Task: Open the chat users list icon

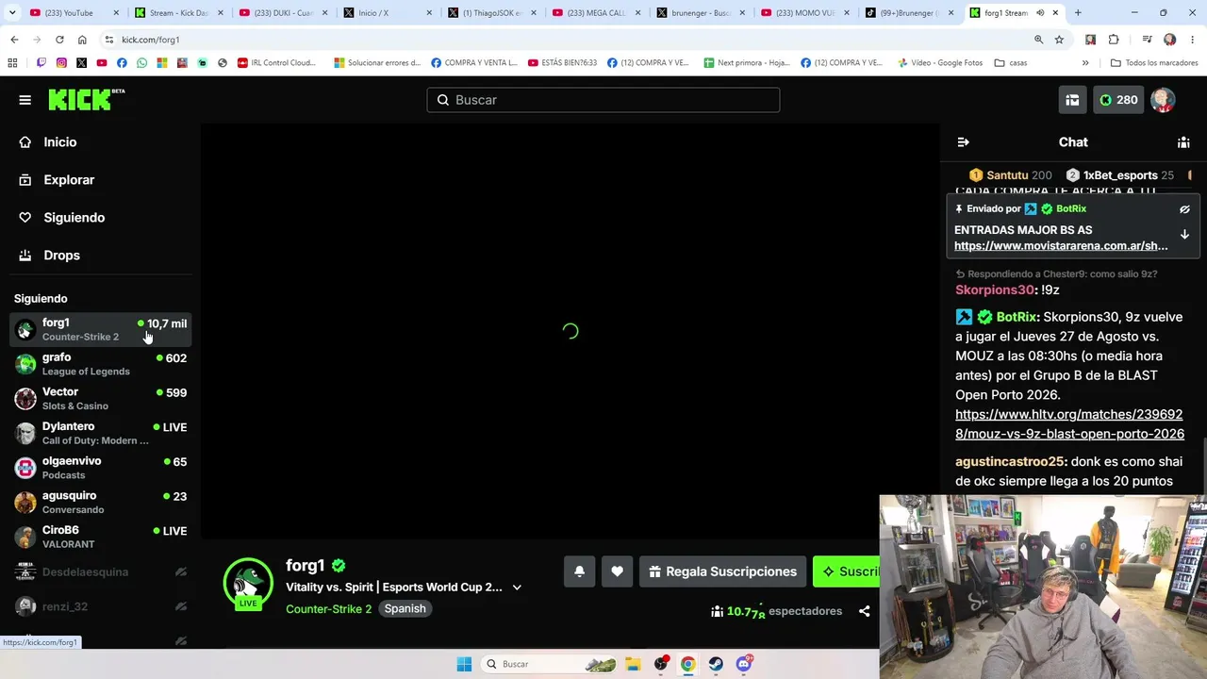Action: tap(1183, 142)
